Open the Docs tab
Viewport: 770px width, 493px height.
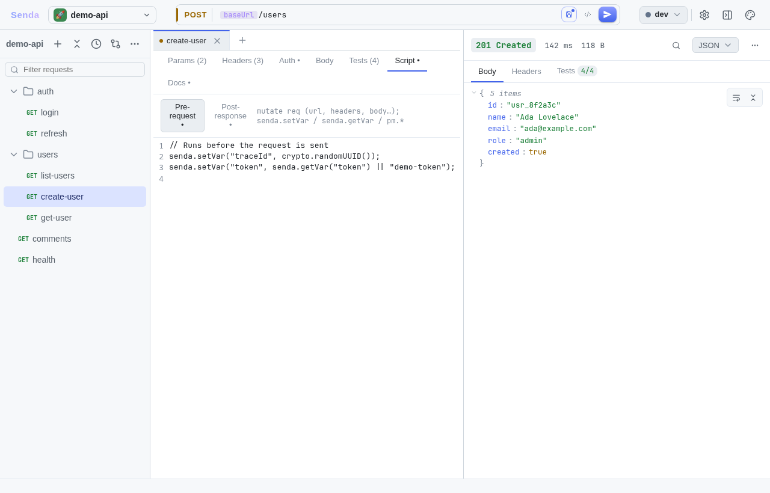(x=179, y=82)
